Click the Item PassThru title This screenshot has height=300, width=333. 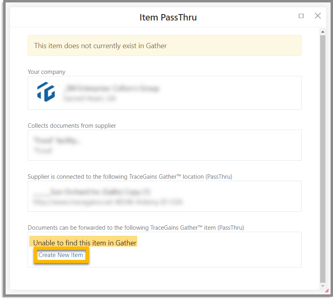pos(168,17)
